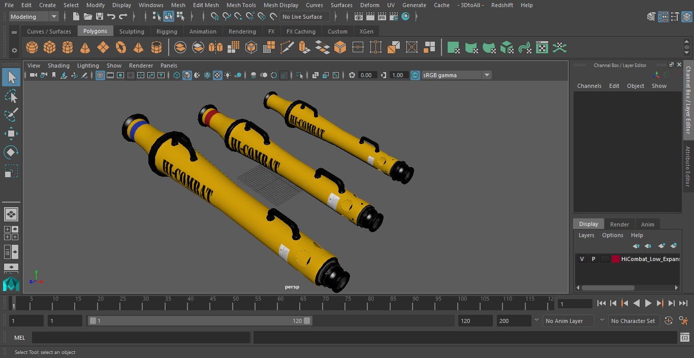
Task: Click frame 60 on the time slider
Action: point(280,303)
